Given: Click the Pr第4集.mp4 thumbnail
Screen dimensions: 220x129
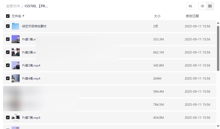Looking at the screenshot, I should (16, 79).
